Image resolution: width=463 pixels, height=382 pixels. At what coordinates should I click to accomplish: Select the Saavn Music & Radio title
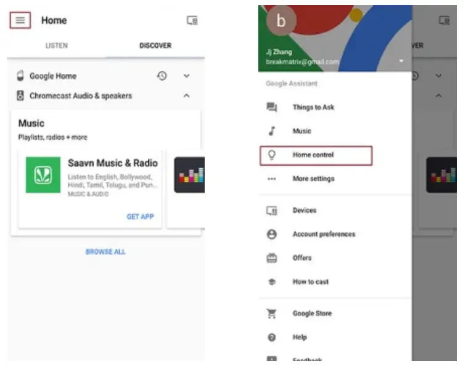point(113,163)
